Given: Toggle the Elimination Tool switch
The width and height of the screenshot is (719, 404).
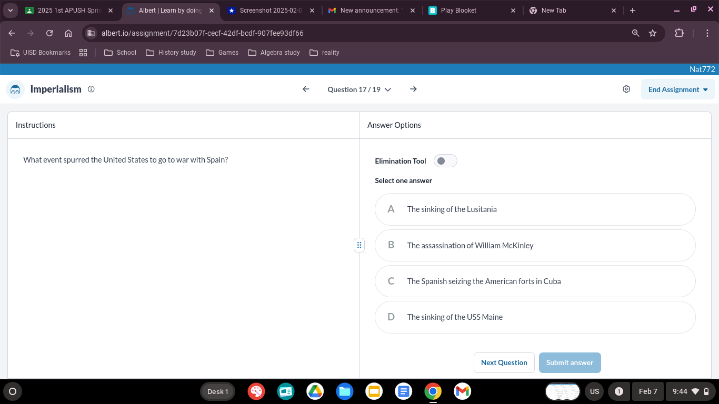Looking at the screenshot, I should coord(445,161).
